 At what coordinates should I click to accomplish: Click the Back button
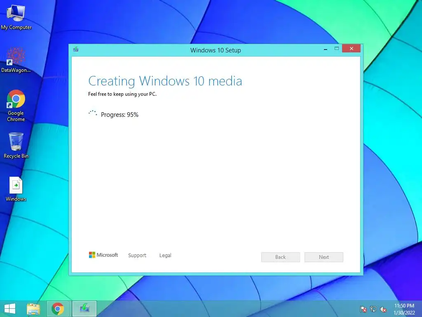[280, 257]
